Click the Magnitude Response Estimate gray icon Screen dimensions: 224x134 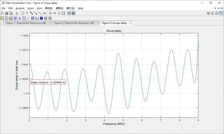tap(46, 18)
